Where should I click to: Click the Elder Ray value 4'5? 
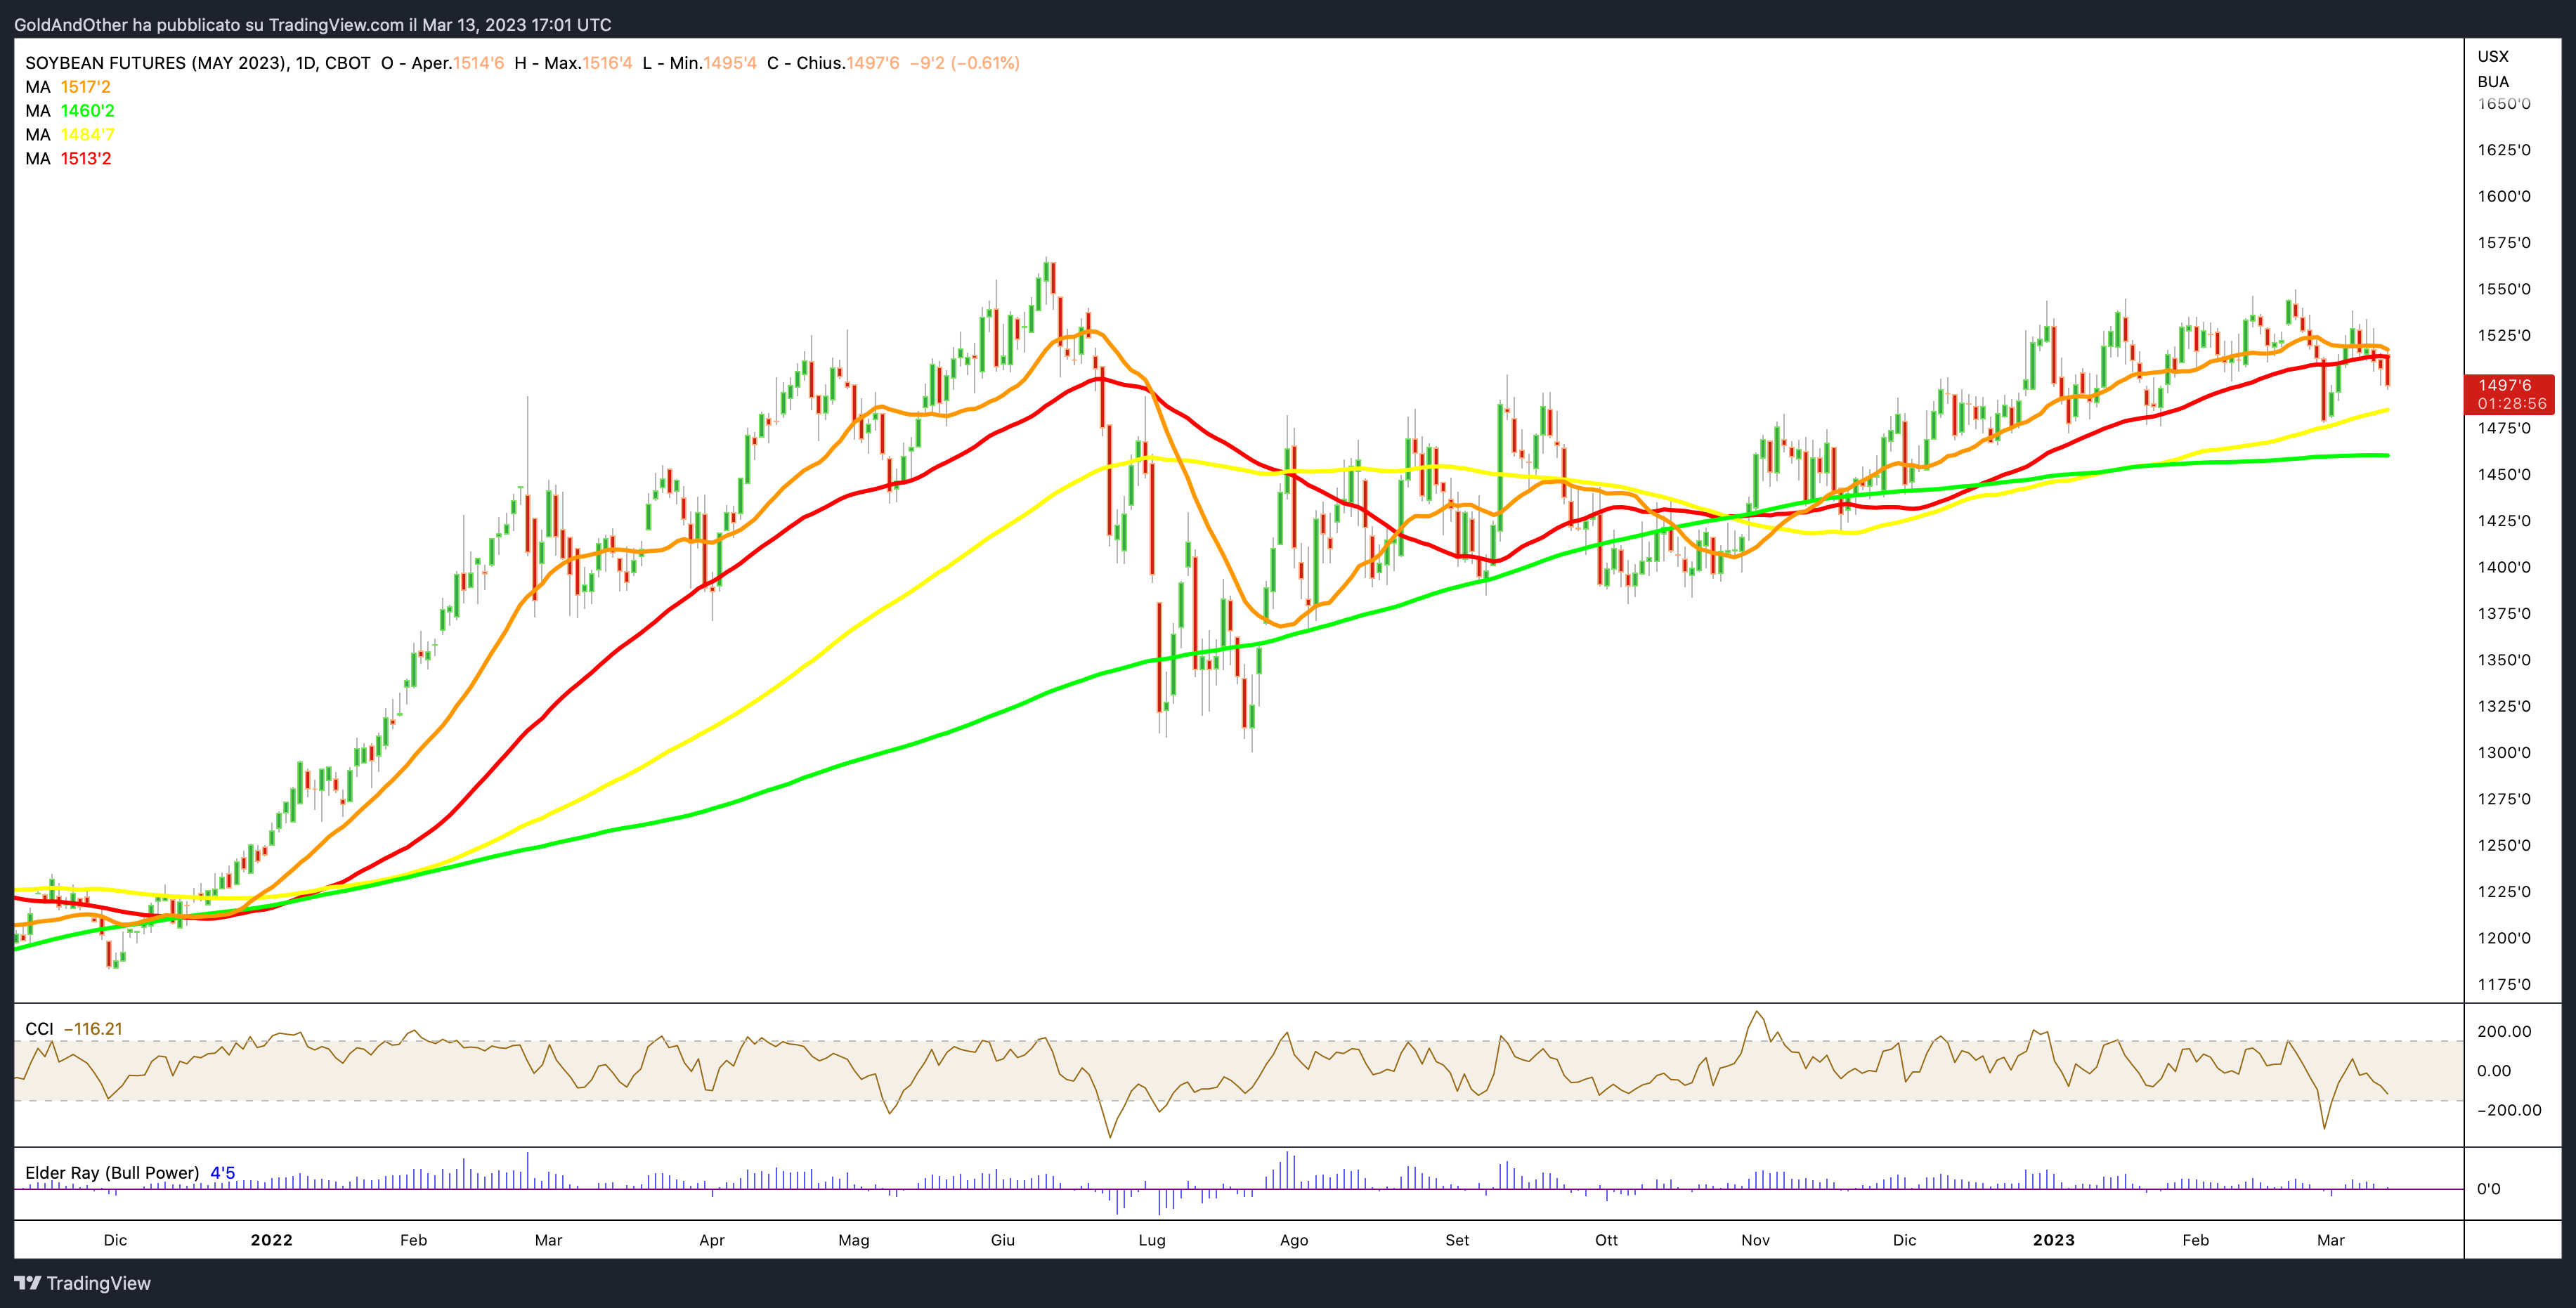[222, 1173]
